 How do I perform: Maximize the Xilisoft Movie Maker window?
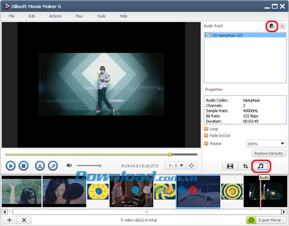pos(275,6)
